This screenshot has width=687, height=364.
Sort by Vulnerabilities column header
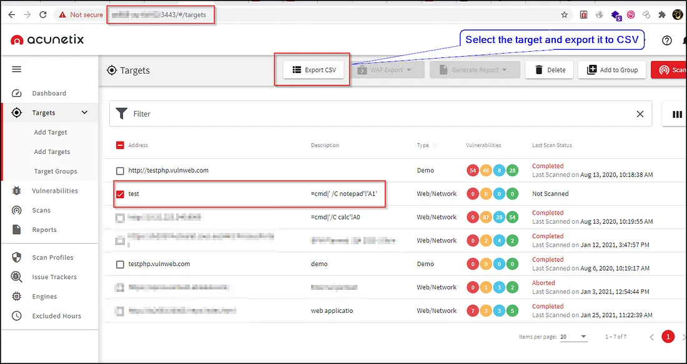483,145
